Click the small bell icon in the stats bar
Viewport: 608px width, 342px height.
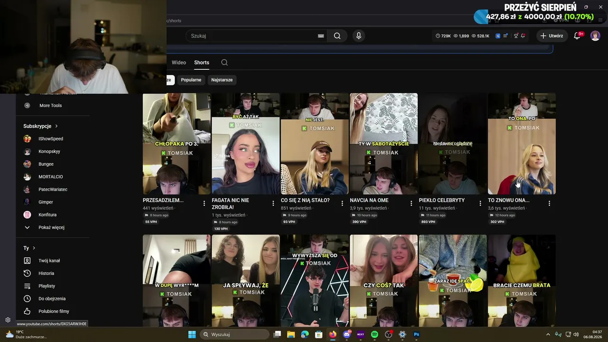(523, 36)
